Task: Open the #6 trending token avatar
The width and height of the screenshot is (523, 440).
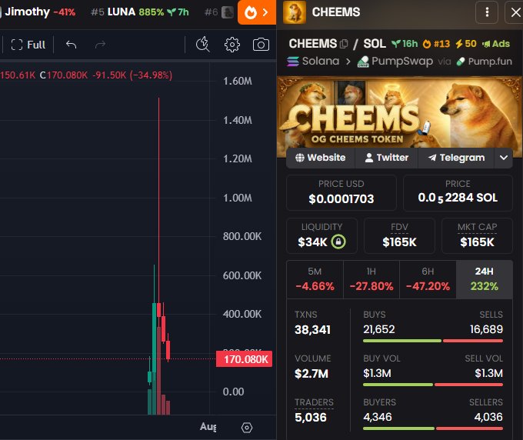Action: pos(228,12)
